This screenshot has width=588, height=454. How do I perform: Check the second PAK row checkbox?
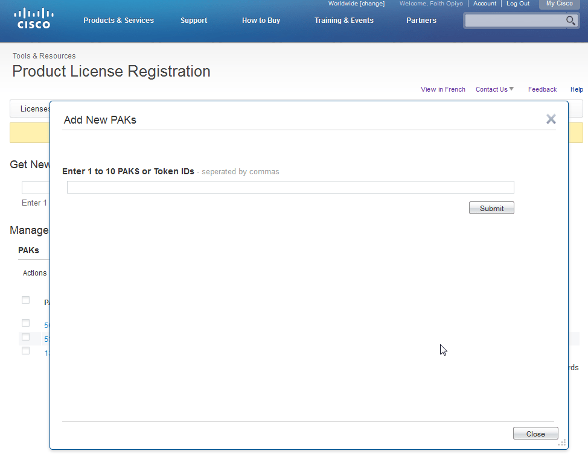click(25, 336)
